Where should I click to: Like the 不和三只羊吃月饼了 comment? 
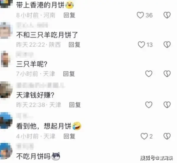141,45
